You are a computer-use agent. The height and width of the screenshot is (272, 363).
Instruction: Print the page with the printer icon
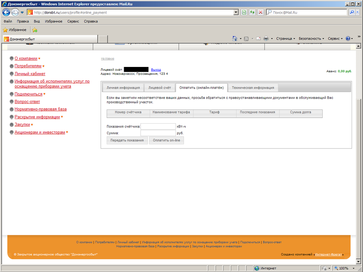pos(266,39)
